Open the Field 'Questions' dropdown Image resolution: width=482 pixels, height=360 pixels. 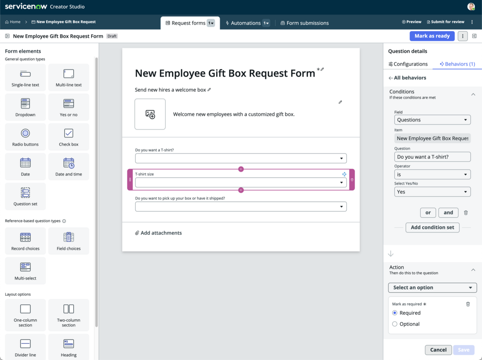pyautogui.click(x=432, y=120)
